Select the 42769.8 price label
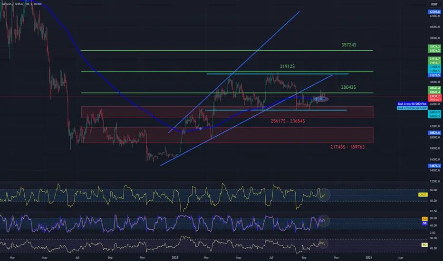The image size is (443, 261). point(434,12)
